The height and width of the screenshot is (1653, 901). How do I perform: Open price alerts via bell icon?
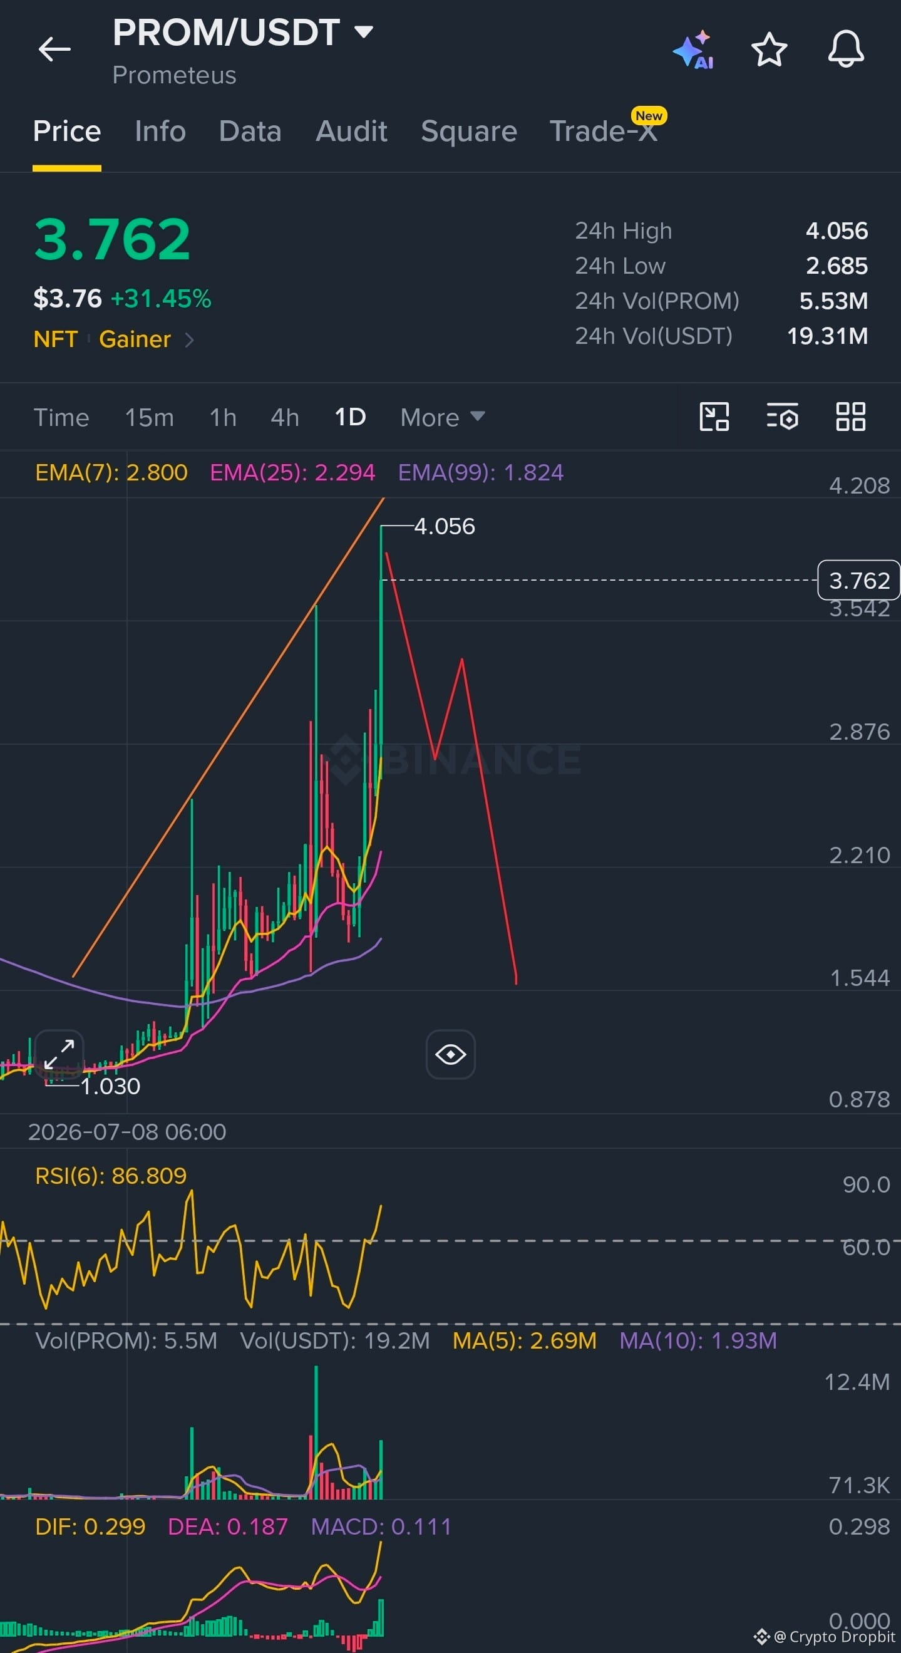coord(846,49)
